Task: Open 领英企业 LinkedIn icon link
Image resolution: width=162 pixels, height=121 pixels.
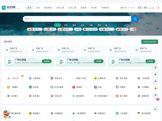Action: tap(52, 78)
